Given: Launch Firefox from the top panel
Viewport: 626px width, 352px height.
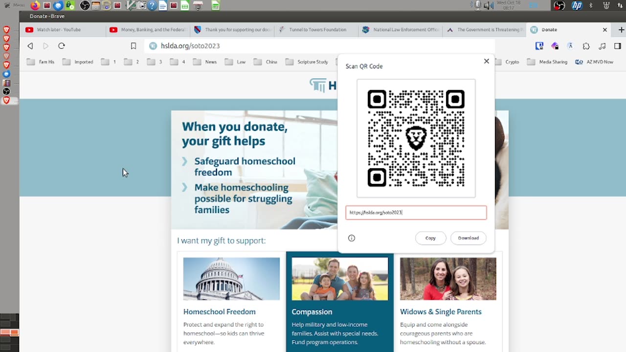Looking at the screenshot, I should click(x=35, y=6).
